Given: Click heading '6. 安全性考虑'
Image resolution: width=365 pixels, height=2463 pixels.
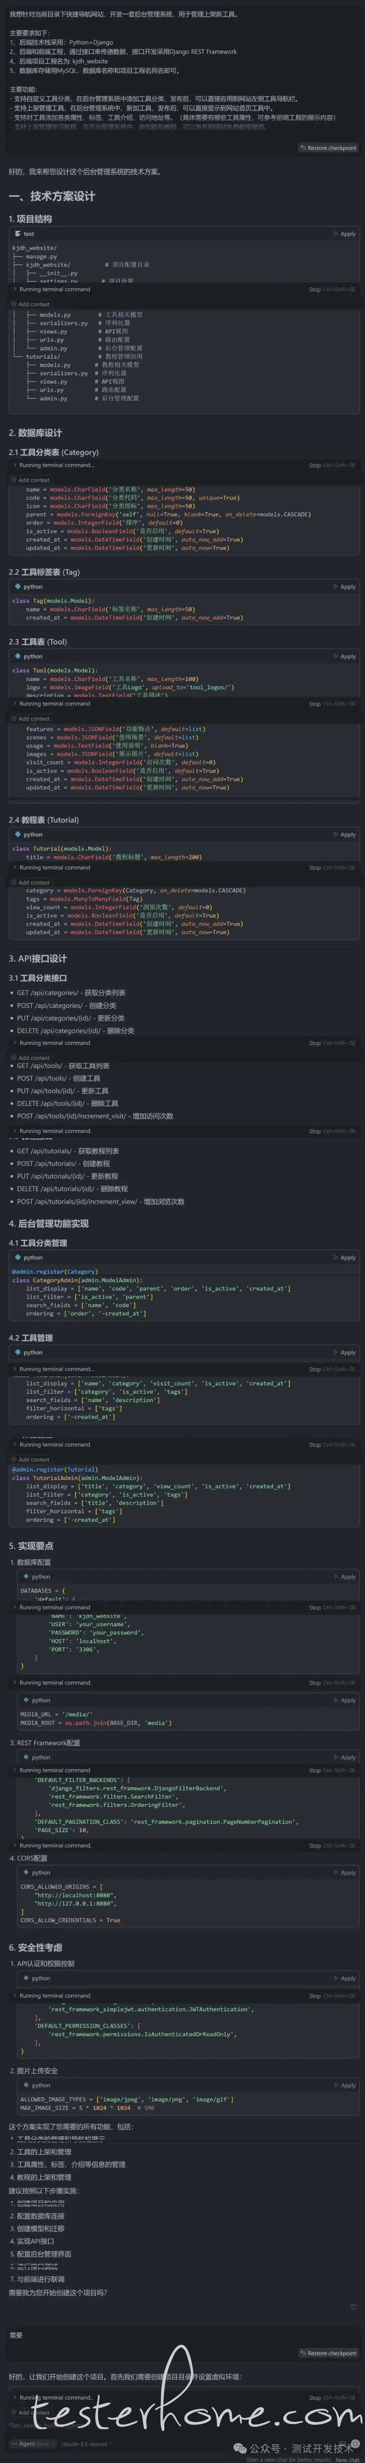Looking at the screenshot, I should point(35,1948).
